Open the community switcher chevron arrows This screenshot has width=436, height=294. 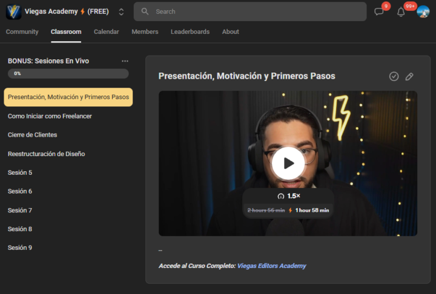click(x=121, y=11)
